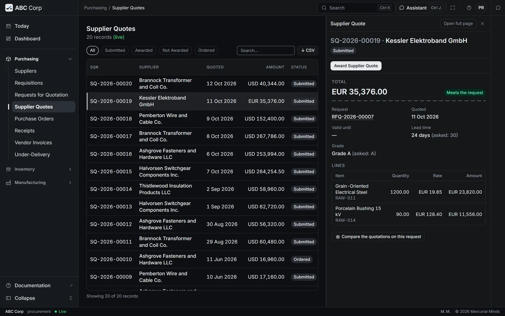Viewport: 505px width, 316px height.
Task: Click the Collapse up-down chevrons
Action: pyautogui.click(x=71, y=298)
